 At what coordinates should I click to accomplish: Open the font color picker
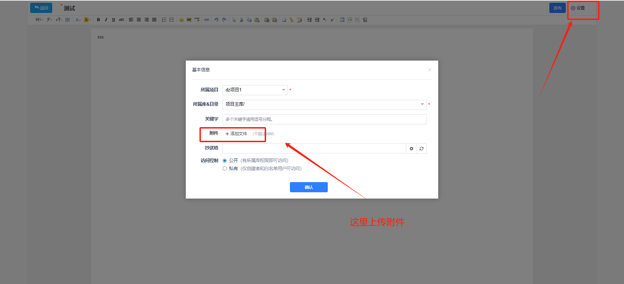coord(78,20)
